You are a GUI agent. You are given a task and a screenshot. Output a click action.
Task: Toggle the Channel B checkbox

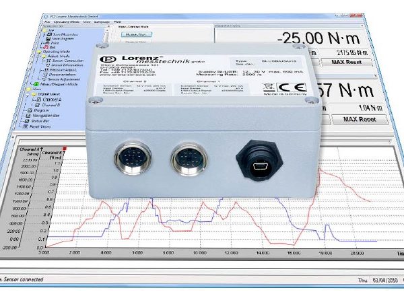tap(37, 105)
